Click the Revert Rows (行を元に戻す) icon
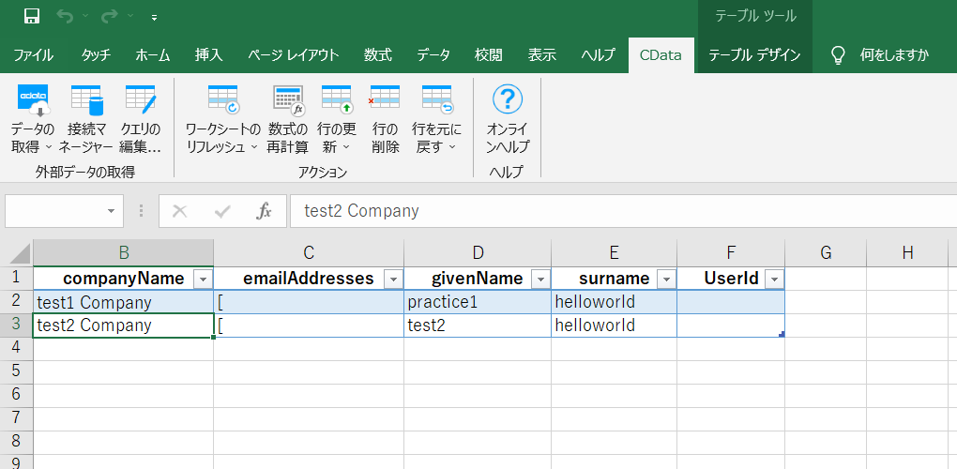 point(436,100)
